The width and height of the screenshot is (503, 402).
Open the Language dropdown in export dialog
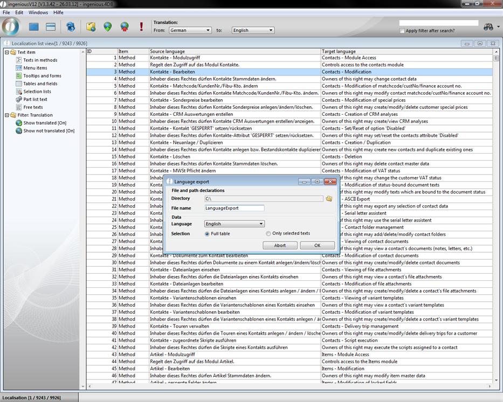click(235, 224)
